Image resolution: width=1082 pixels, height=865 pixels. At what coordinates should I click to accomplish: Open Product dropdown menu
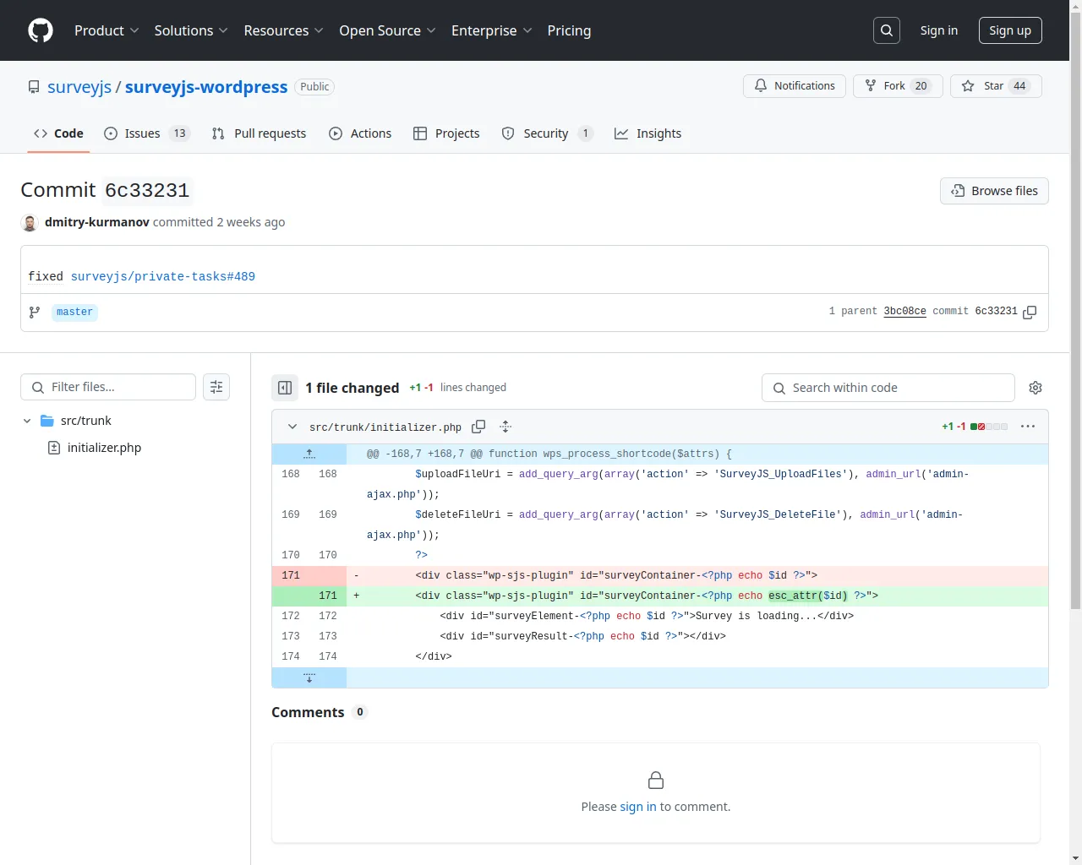(107, 30)
